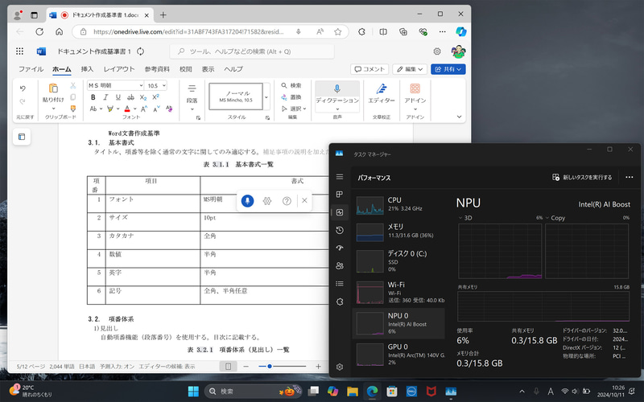The width and height of the screenshot is (644, 402).
Task: Switch to the レイアウト ribbon tab
Action: click(118, 69)
